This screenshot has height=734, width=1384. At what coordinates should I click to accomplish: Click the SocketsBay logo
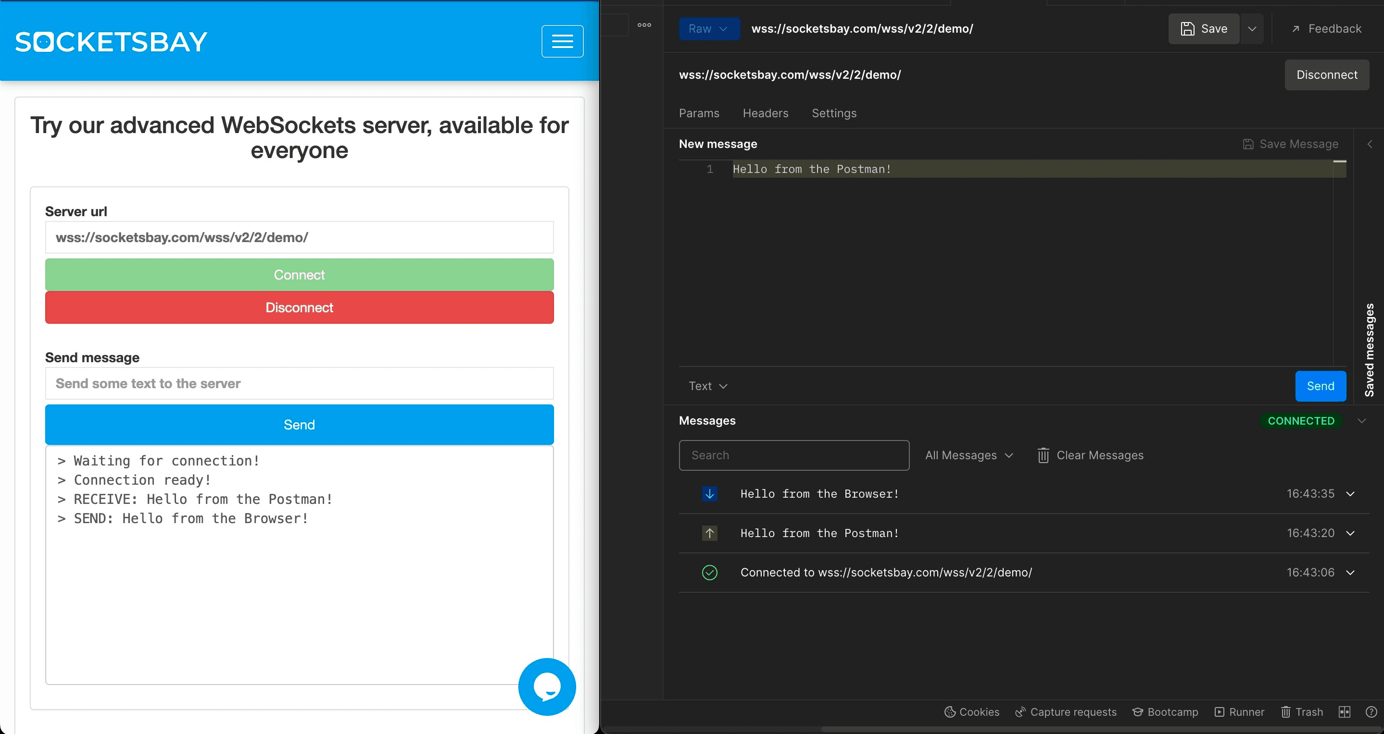pyautogui.click(x=111, y=42)
